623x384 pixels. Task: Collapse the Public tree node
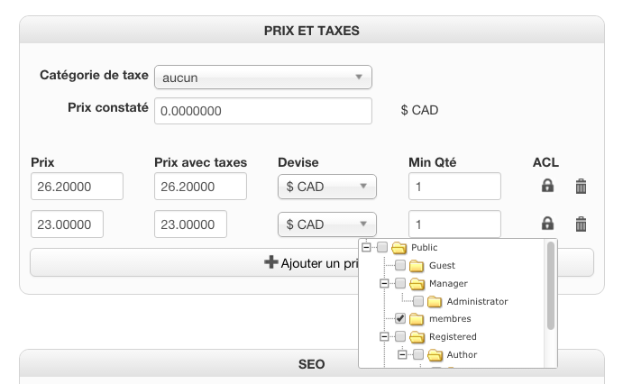coord(366,248)
